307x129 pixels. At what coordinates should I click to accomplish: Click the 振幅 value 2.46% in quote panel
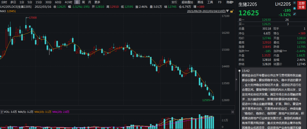pyautogui.click(x=301, y=60)
